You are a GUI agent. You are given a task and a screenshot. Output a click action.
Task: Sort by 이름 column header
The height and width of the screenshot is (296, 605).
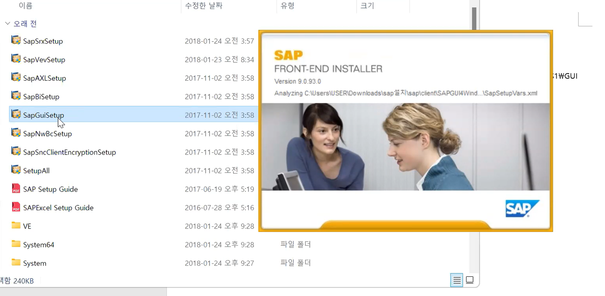point(26,6)
